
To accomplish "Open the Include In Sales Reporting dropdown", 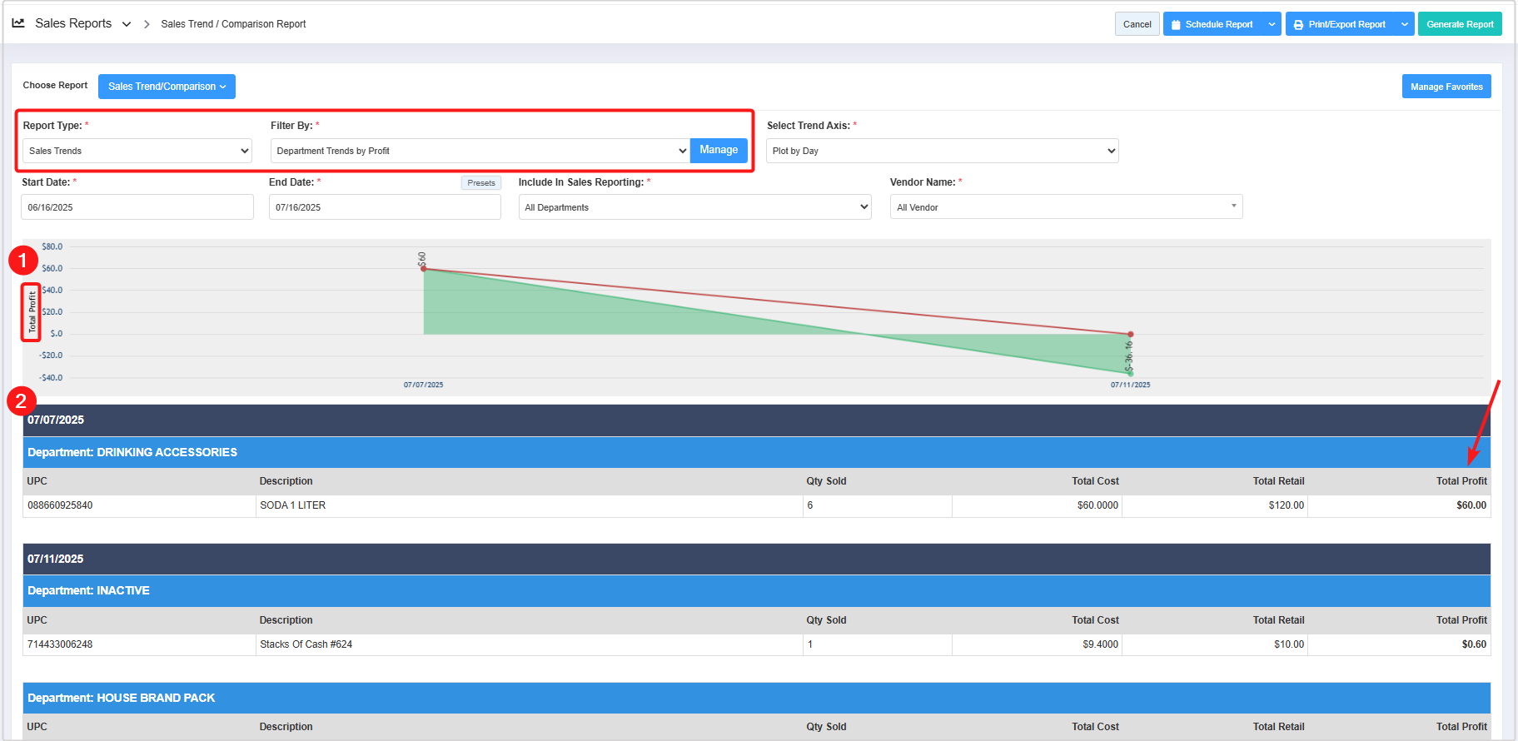I will tap(694, 207).
